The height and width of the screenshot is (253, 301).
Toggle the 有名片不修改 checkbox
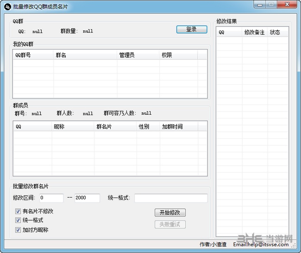pos(18,211)
